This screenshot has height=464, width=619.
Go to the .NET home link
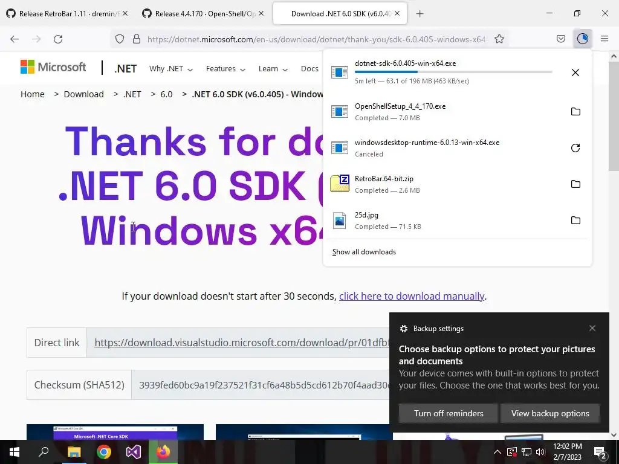click(126, 69)
